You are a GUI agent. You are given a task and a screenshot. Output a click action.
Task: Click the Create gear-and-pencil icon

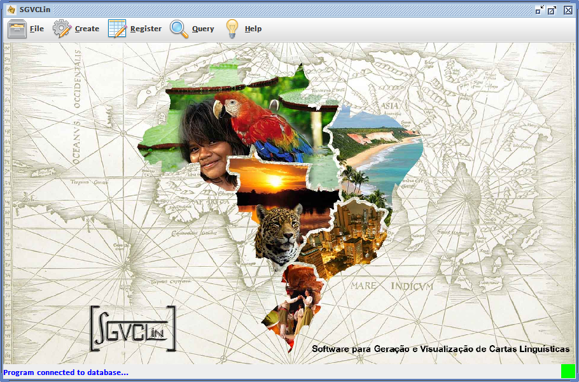point(62,29)
